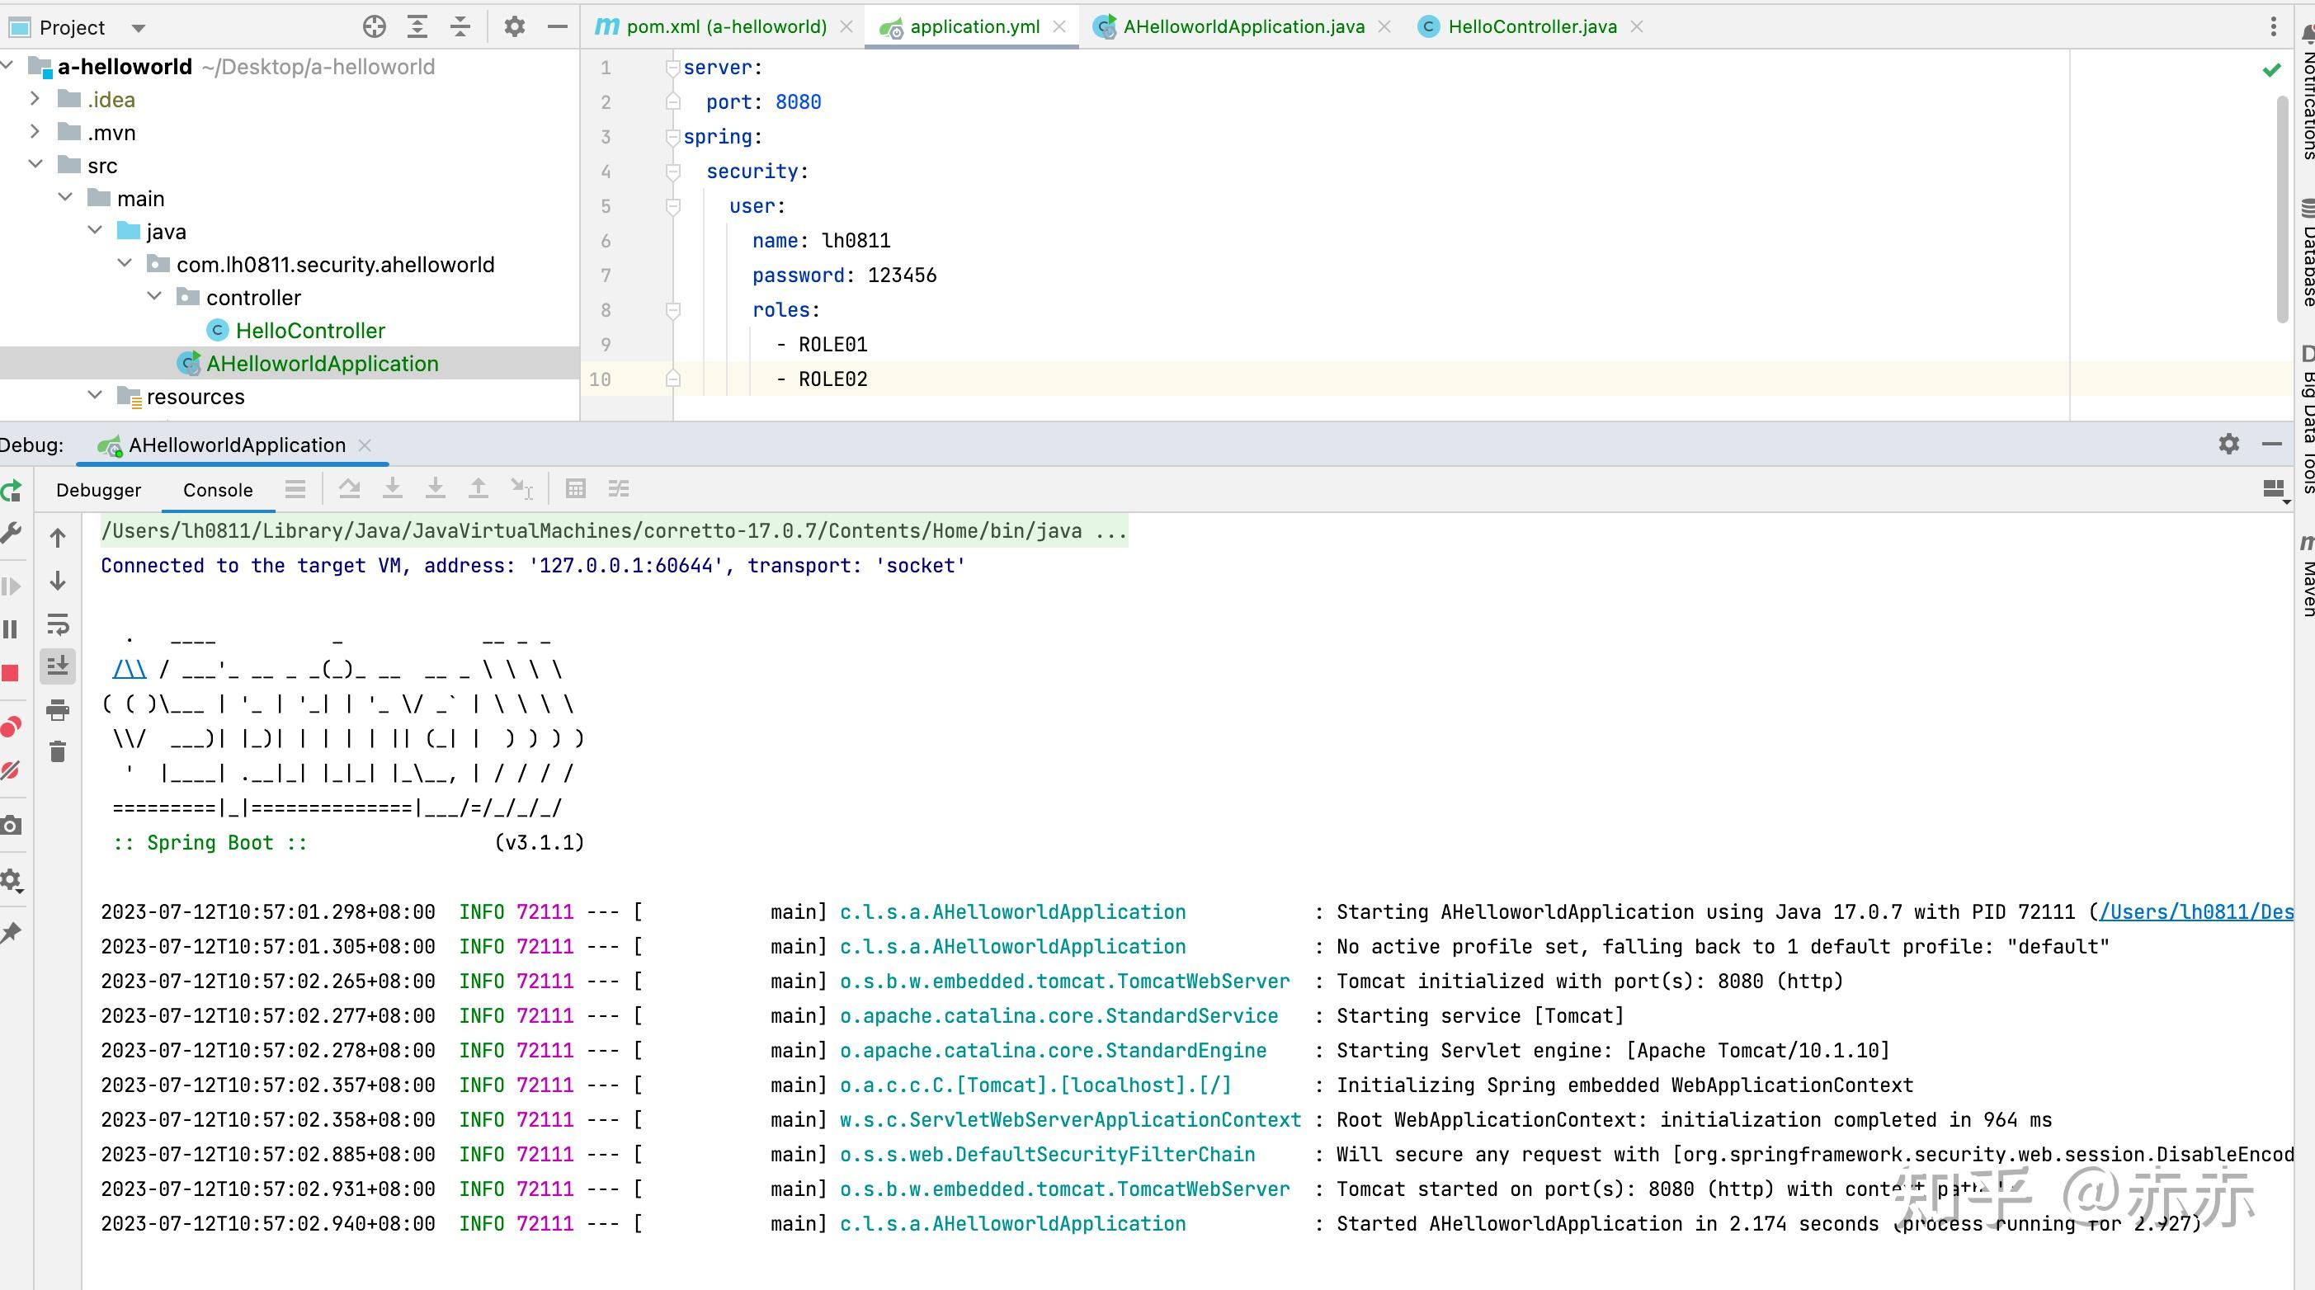Select HelloController in the project tree
Screen dimensions: 2315x1290
[310, 331]
